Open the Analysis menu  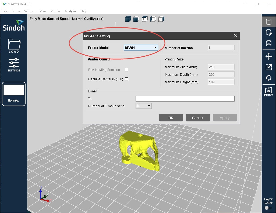click(70, 11)
